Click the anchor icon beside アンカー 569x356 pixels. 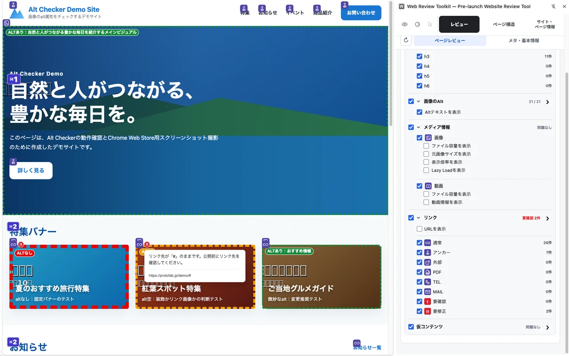(x=427, y=253)
